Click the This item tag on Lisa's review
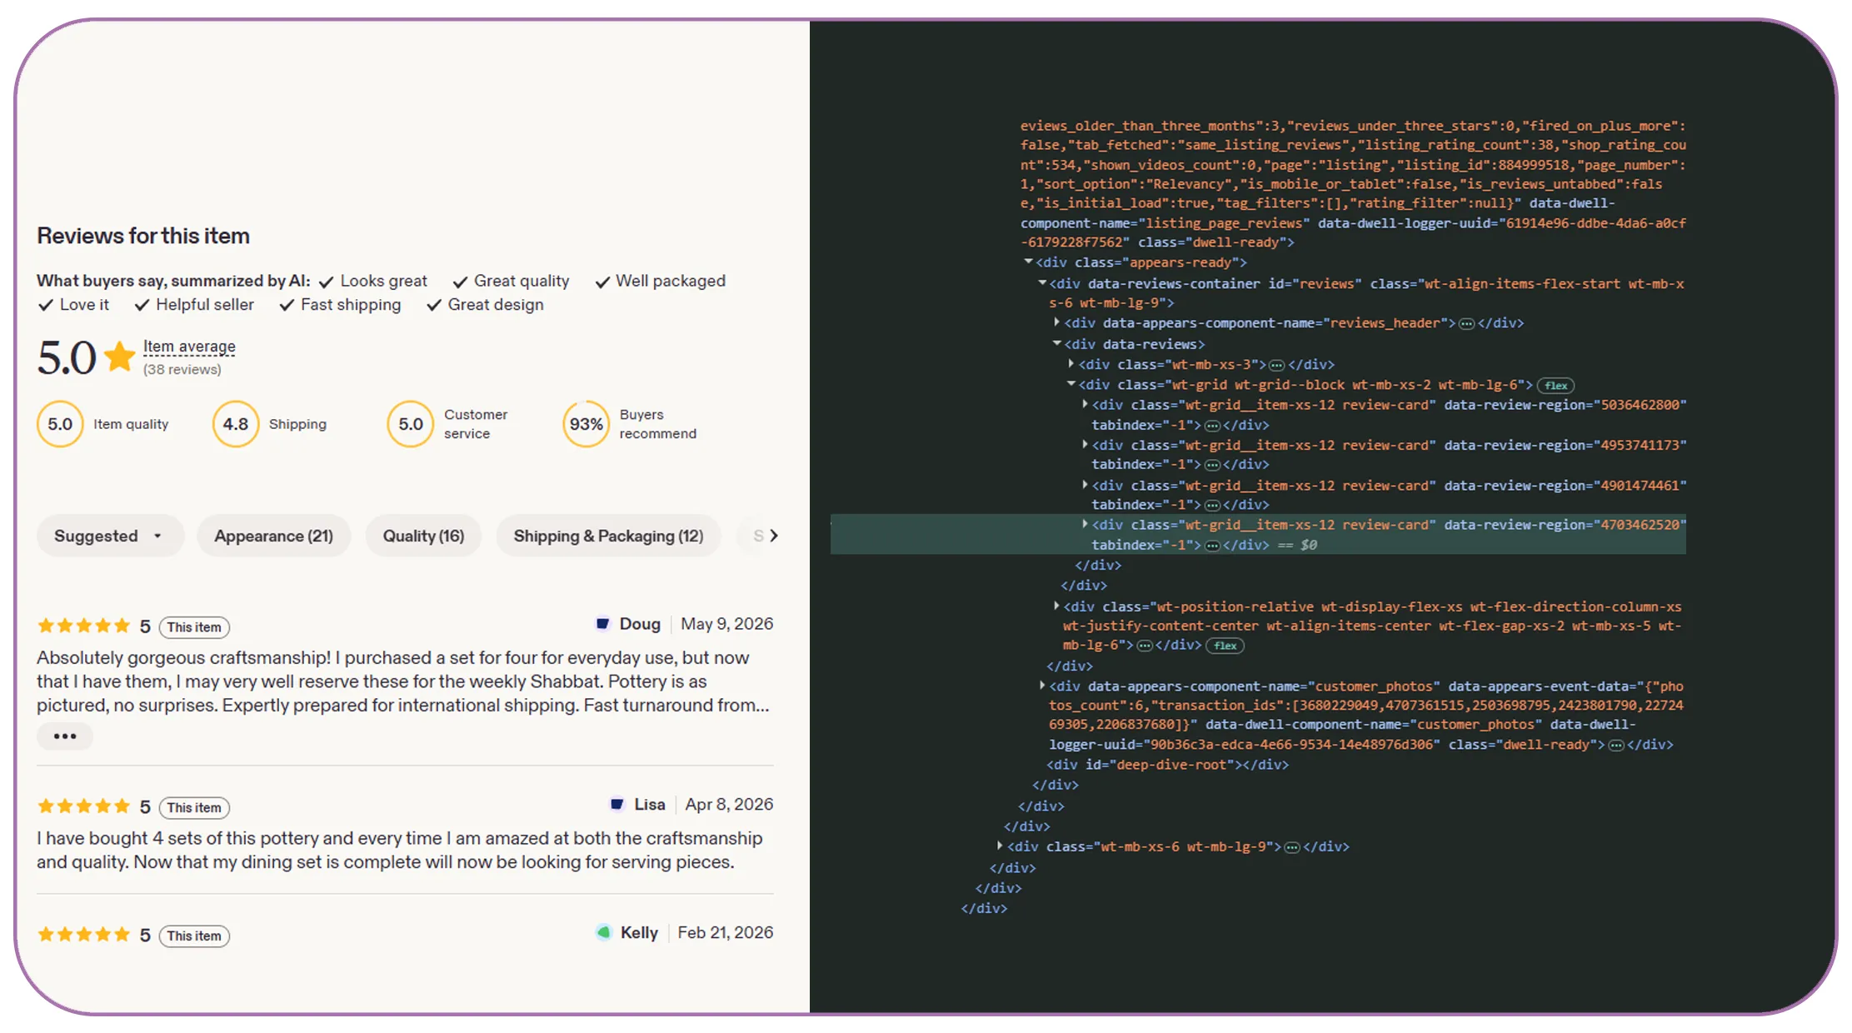Screen dimensions: 1852x1033 point(194,807)
